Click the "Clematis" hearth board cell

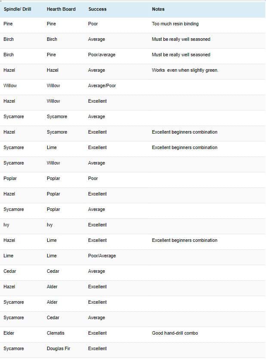click(56, 333)
